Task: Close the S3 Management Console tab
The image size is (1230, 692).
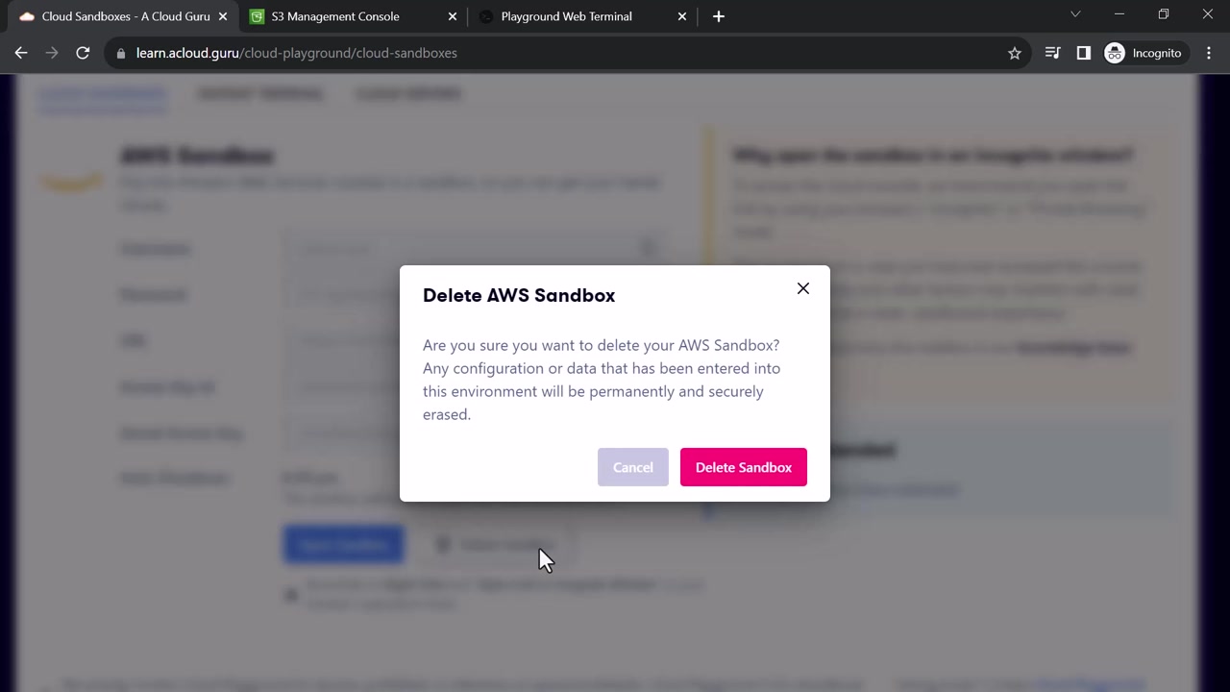Action: pyautogui.click(x=453, y=16)
